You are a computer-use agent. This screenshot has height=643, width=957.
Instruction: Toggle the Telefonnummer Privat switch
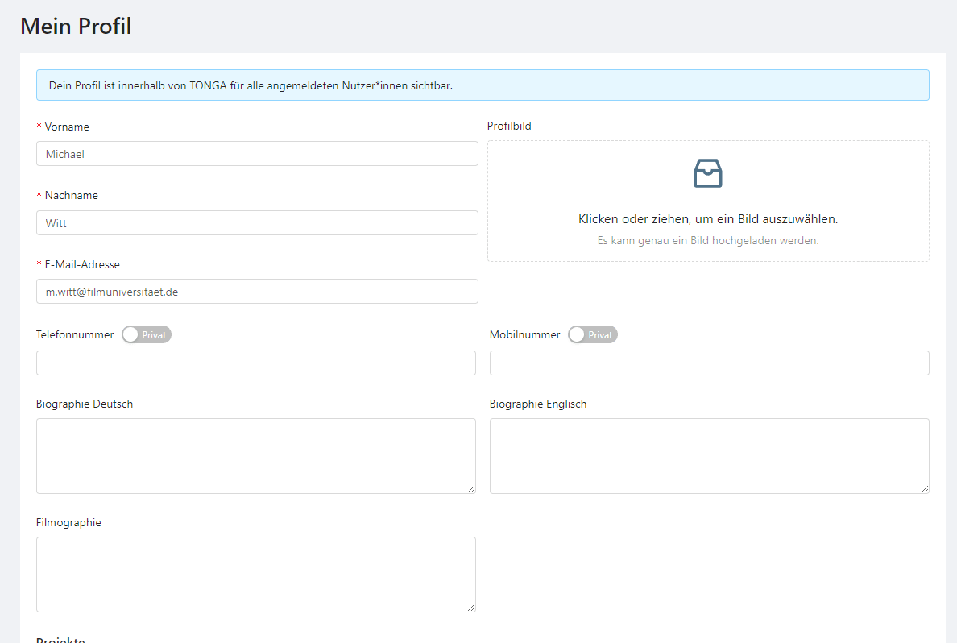147,334
